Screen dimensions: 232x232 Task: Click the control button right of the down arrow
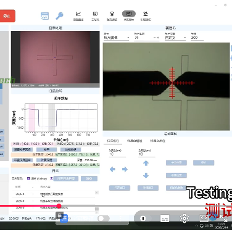176,175
